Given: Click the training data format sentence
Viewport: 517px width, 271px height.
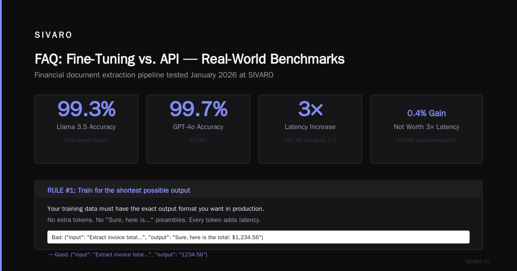Looking at the screenshot, I should (x=156, y=209).
